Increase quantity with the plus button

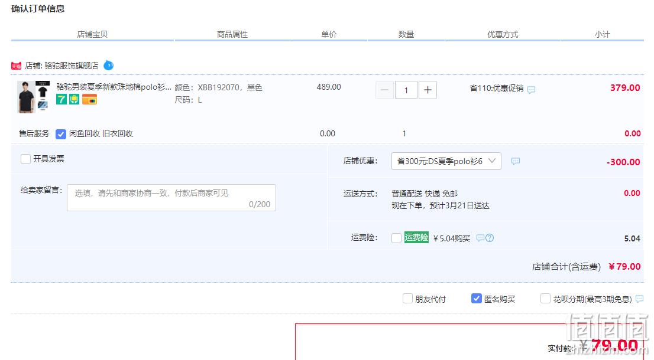[x=428, y=90]
